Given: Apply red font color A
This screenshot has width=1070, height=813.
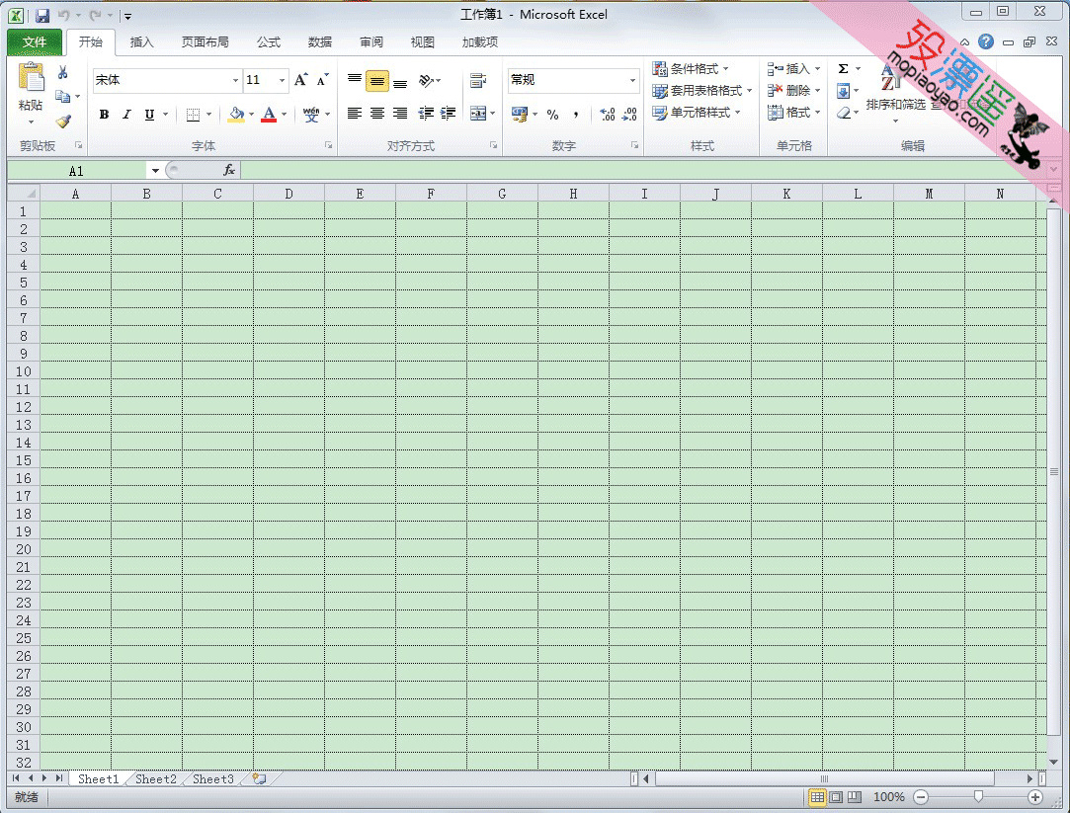Looking at the screenshot, I should coord(269,114).
